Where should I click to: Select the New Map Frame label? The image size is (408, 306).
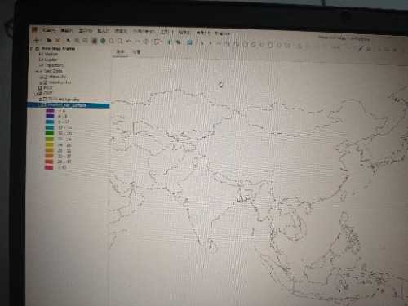[59, 48]
